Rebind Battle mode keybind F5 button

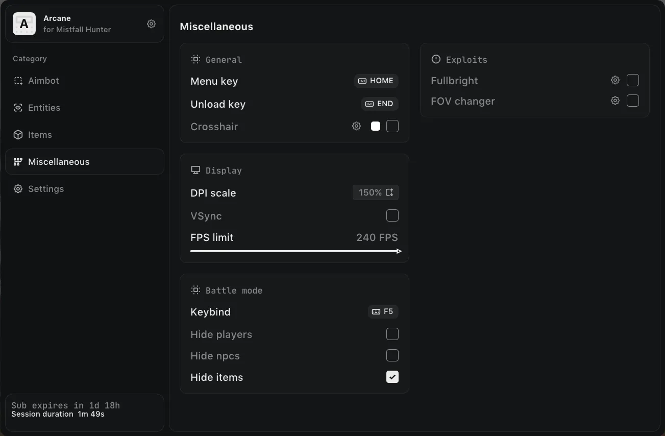(x=383, y=311)
